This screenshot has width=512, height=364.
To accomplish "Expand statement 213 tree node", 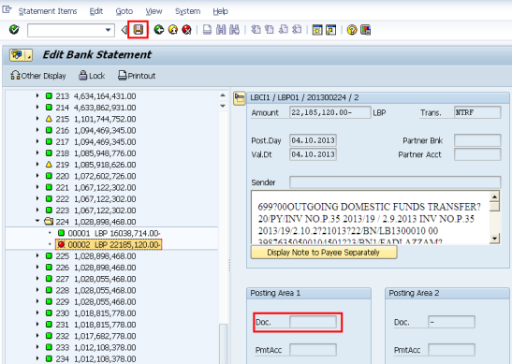I will click(x=37, y=95).
